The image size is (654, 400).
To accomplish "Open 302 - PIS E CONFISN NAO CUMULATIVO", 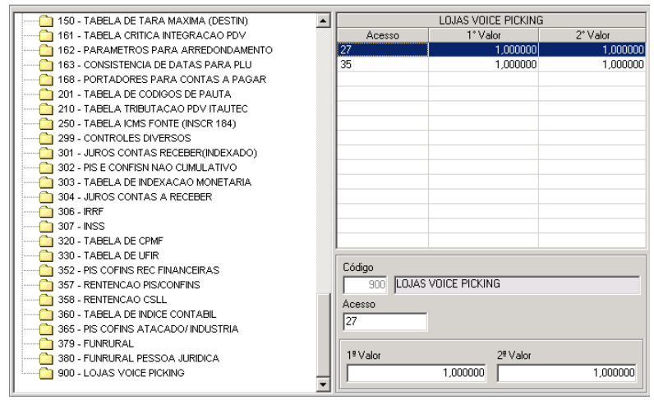I will pos(147,168).
